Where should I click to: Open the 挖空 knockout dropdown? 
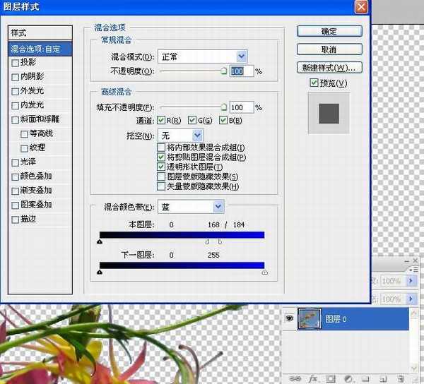pyautogui.click(x=197, y=134)
